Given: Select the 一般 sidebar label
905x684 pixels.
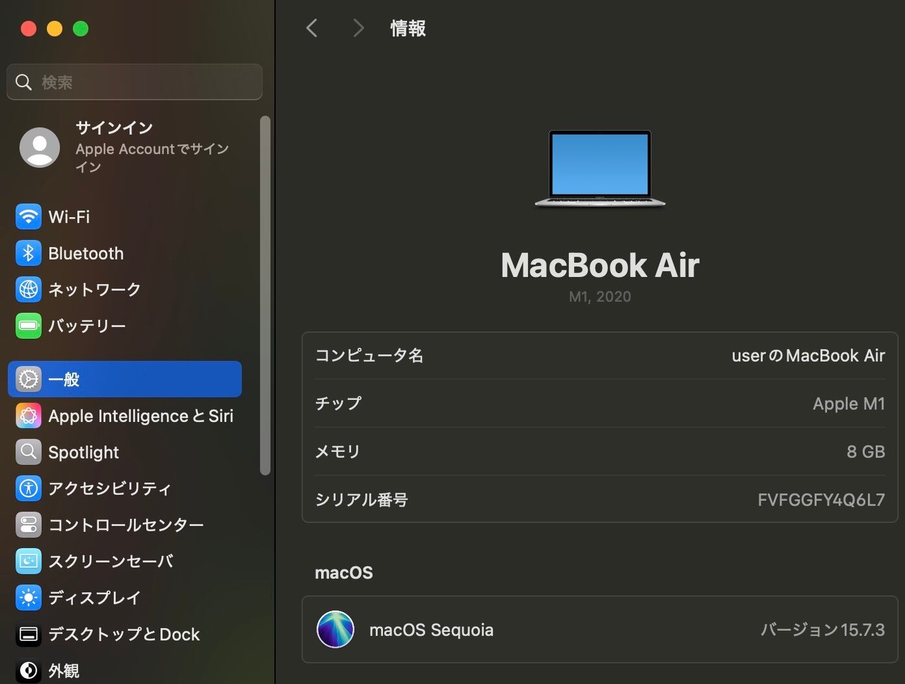Looking at the screenshot, I should point(64,379).
